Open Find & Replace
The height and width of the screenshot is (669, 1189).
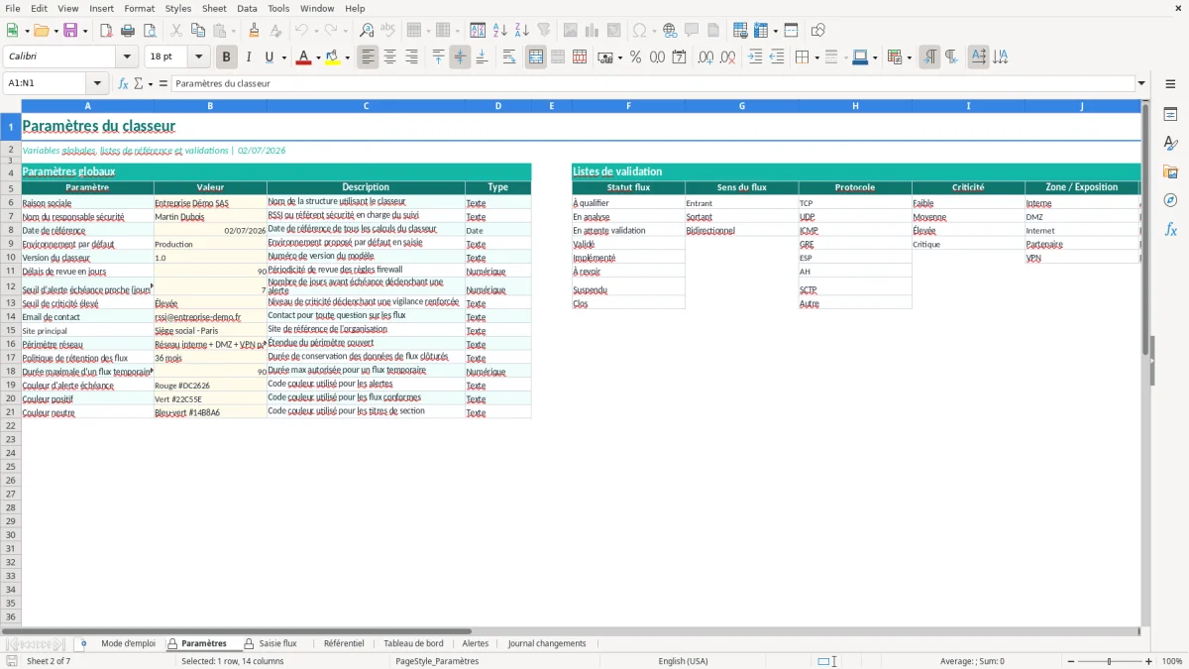tap(367, 31)
